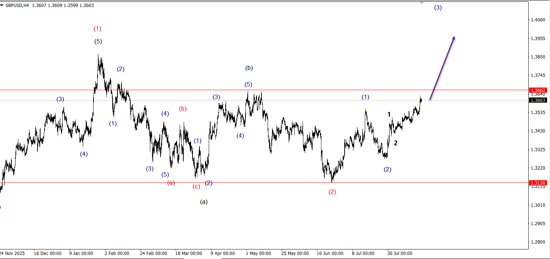Viewport: 550px width, 259px height.
Task: Select the bold black 2 wave label
Action: 396,143
